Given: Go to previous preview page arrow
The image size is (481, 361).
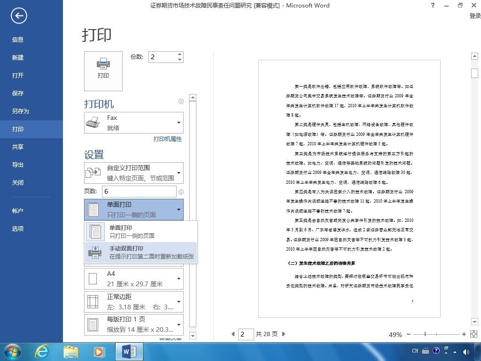Looking at the screenshot, I should (x=233, y=334).
